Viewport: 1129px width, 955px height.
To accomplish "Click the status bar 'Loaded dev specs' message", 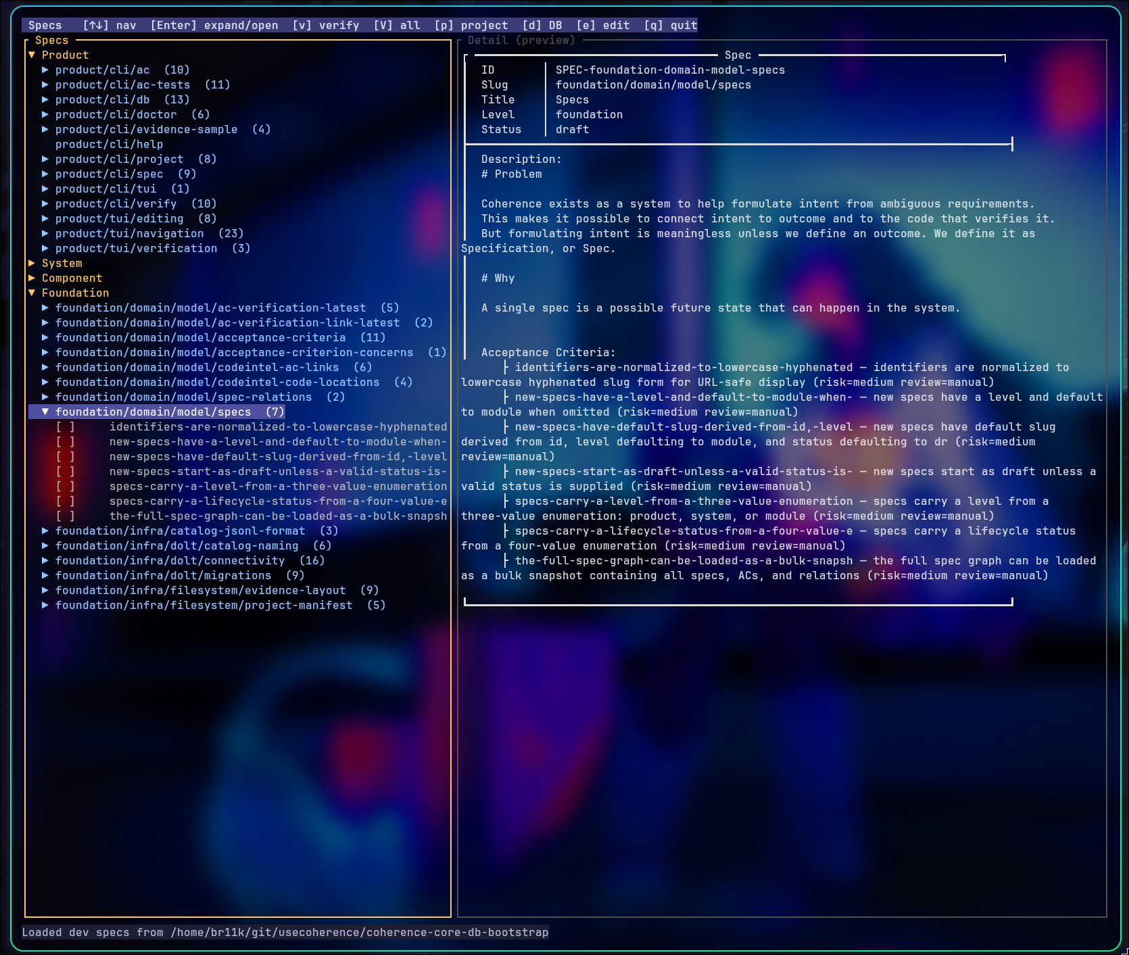I will pyautogui.click(x=285, y=932).
